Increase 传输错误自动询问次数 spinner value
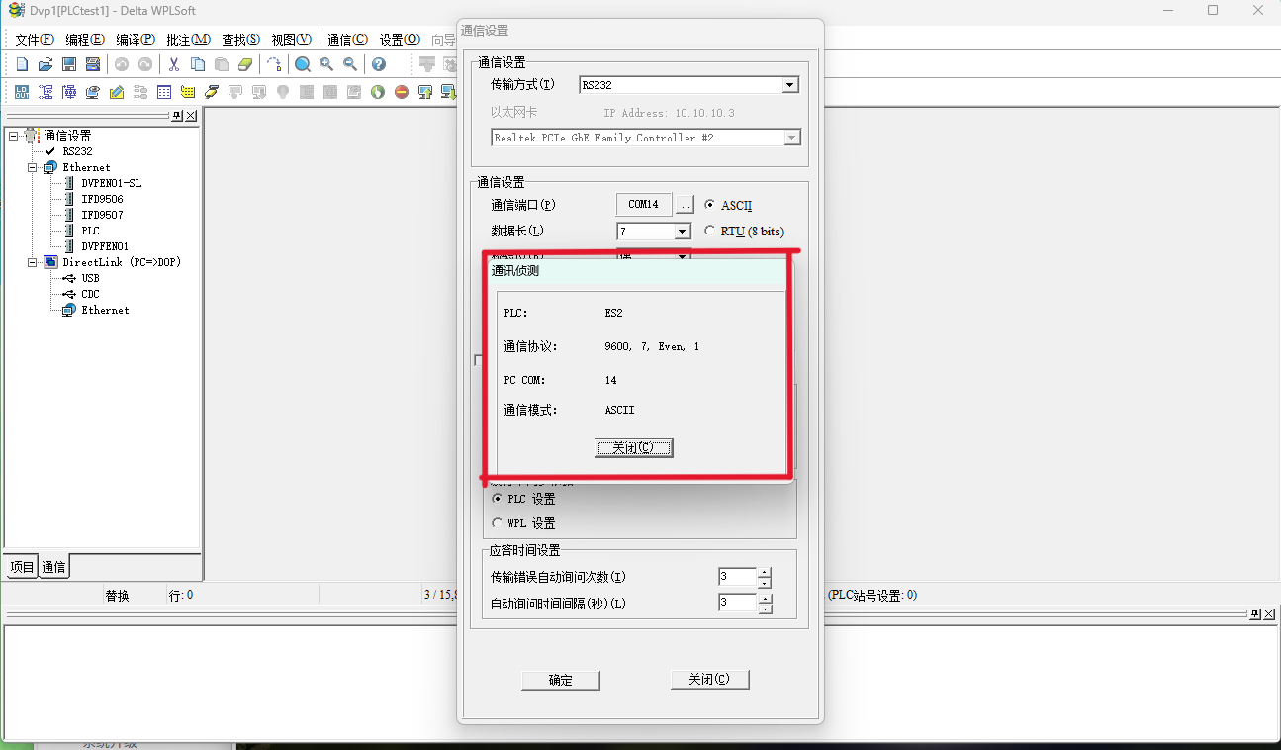Viewport: 1281px width, 750px height. coord(764,572)
